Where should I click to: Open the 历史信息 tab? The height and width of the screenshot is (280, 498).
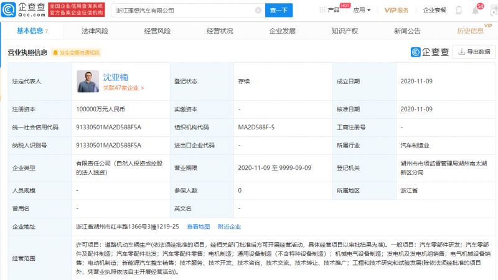tap(470, 30)
